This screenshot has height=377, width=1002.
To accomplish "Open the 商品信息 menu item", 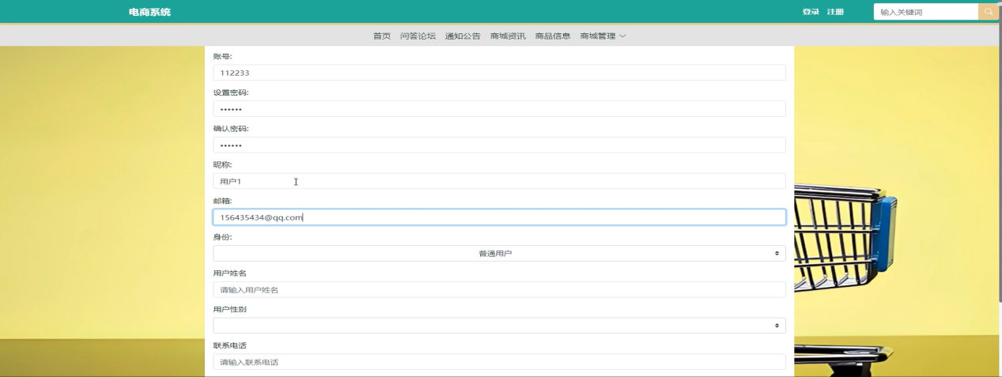I will 553,36.
